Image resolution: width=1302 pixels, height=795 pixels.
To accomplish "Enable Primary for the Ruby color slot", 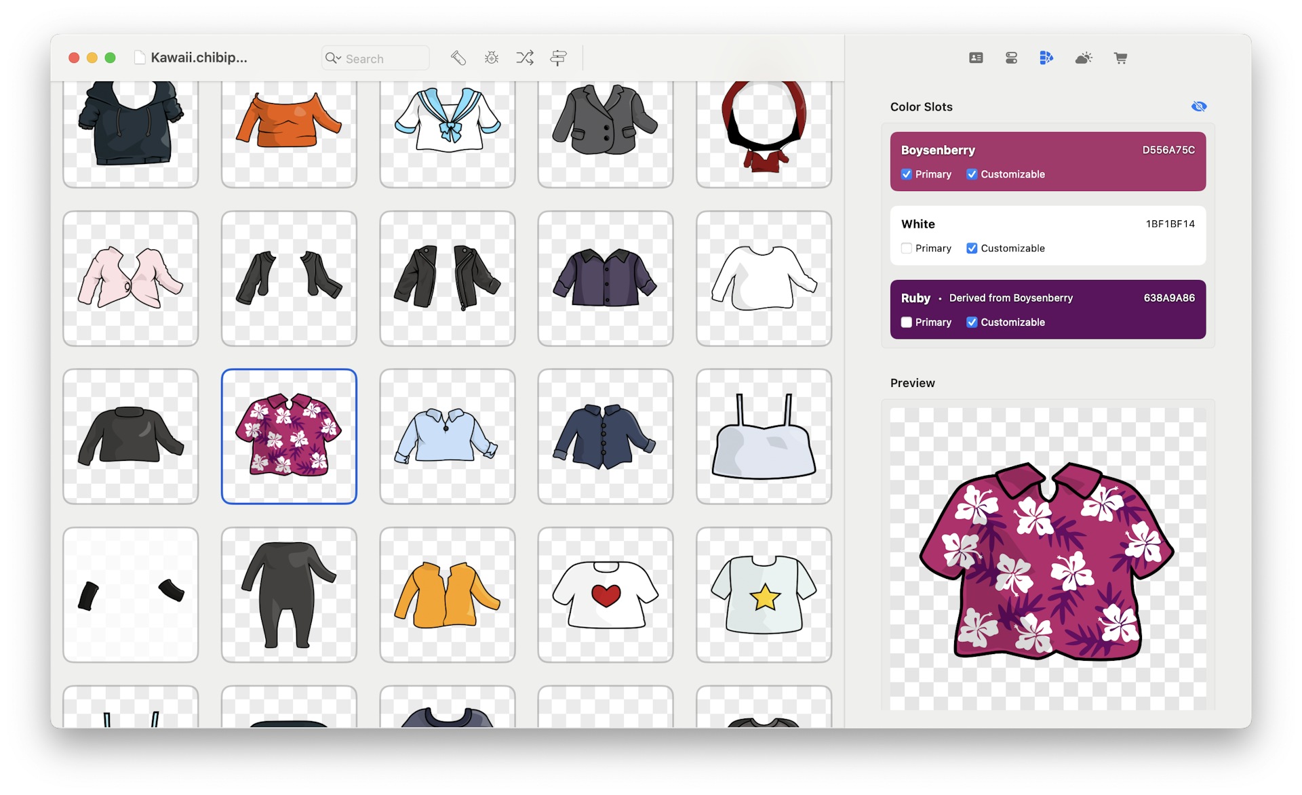I will tap(906, 322).
